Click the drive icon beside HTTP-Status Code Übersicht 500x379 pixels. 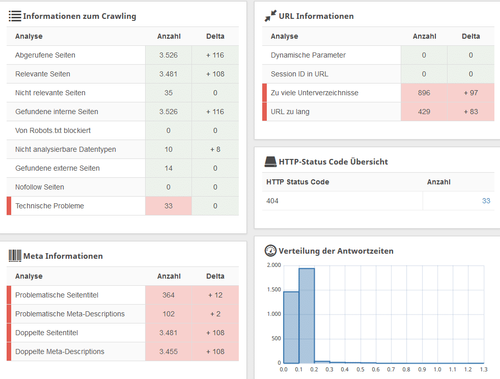click(270, 162)
